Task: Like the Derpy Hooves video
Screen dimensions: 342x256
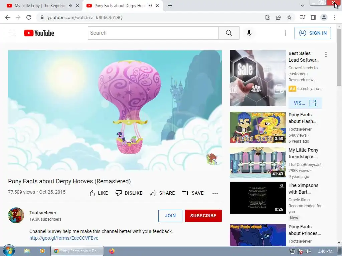Action: [98, 193]
